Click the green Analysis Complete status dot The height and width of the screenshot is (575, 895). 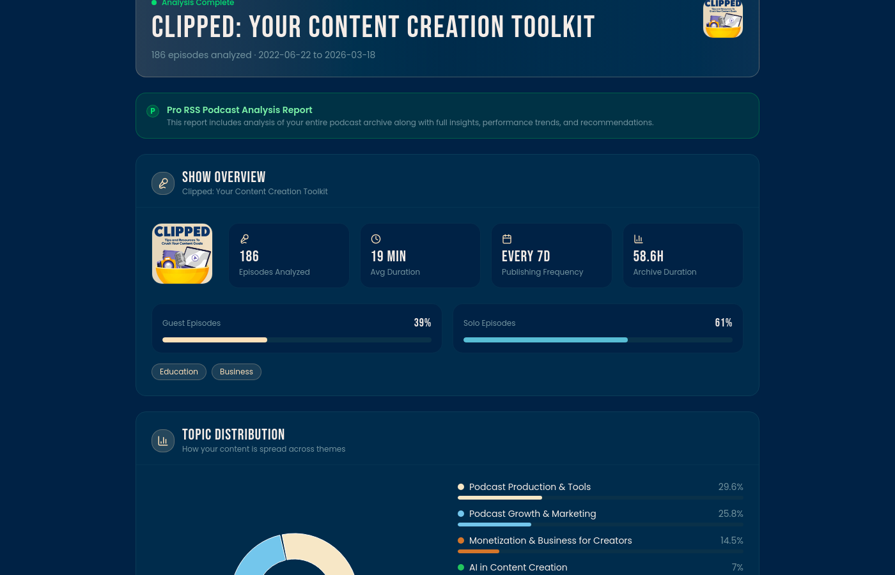point(154,3)
